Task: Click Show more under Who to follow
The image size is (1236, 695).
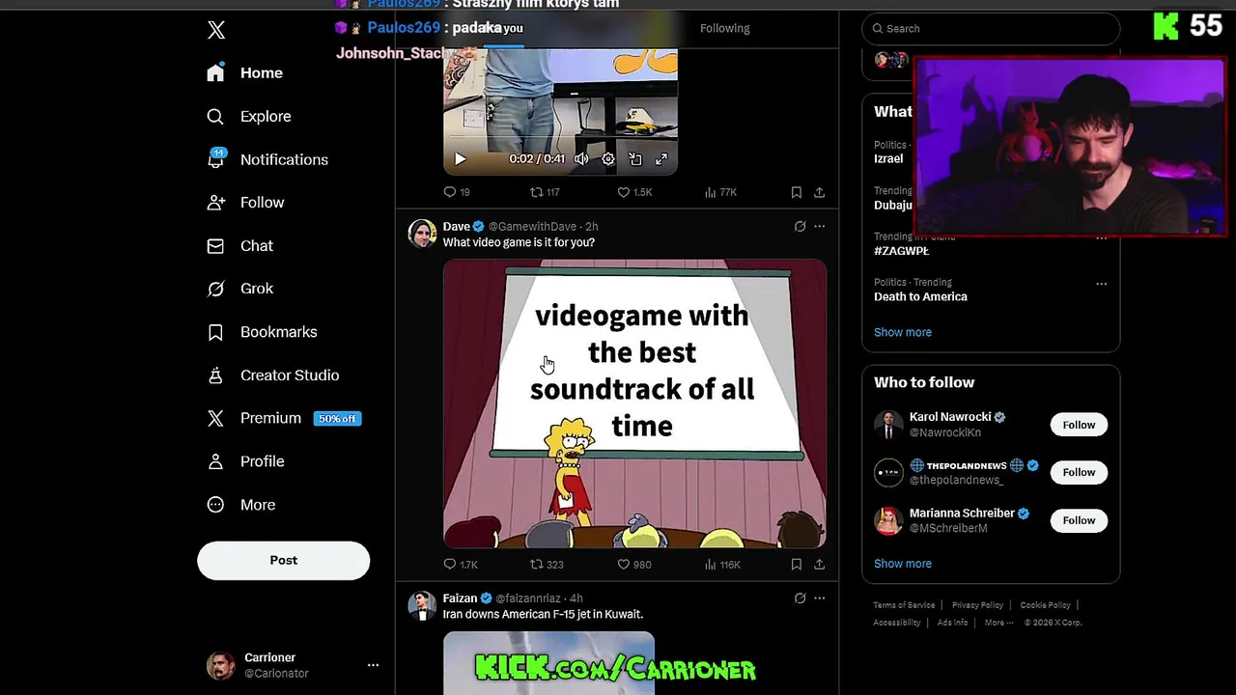Action: (x=903, y=564)
